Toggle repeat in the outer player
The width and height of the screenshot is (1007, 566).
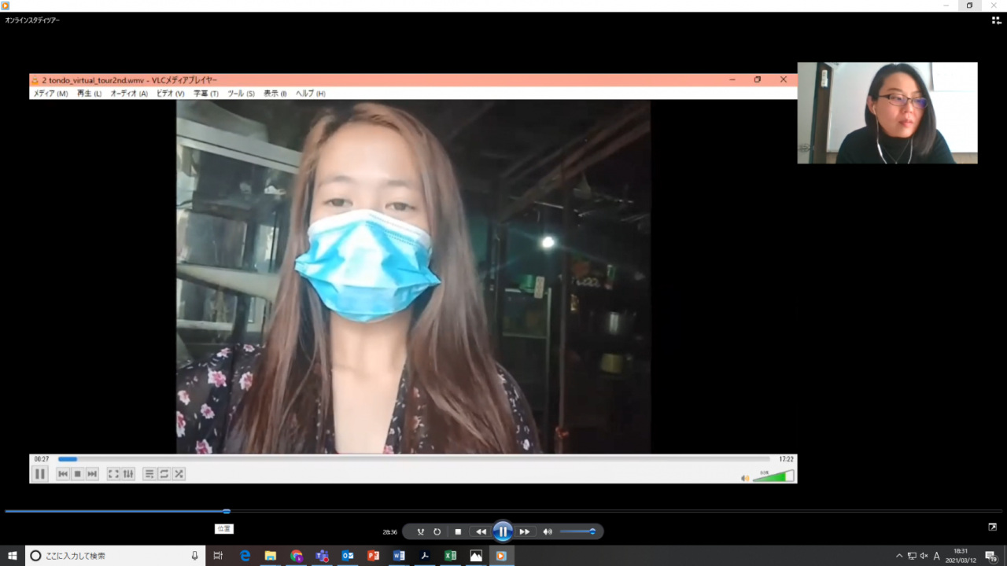437,532
